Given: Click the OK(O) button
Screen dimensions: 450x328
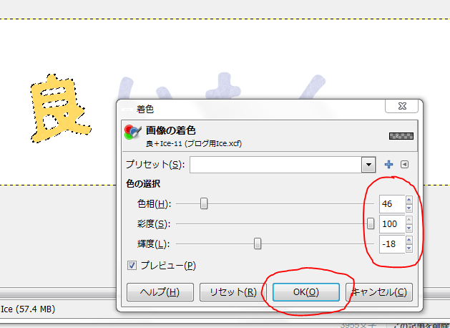Looking at the screenshot, I should [306, 292].
